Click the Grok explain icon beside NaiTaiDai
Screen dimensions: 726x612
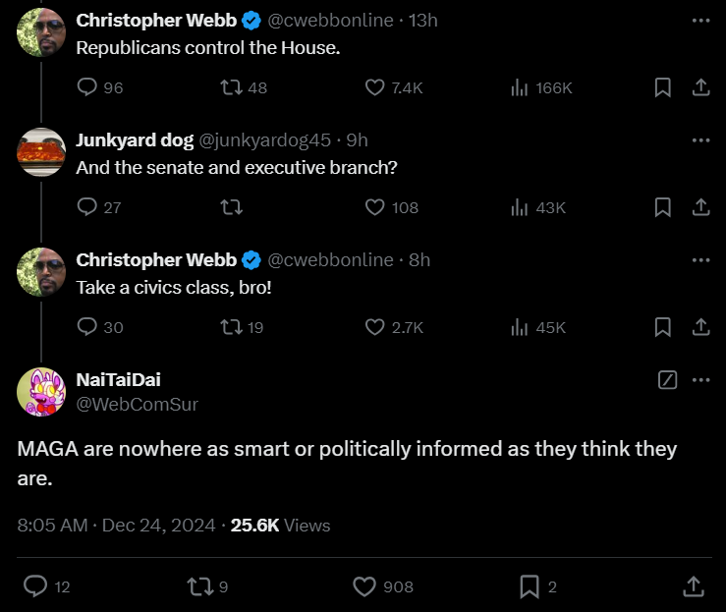[x=667, y=379]
